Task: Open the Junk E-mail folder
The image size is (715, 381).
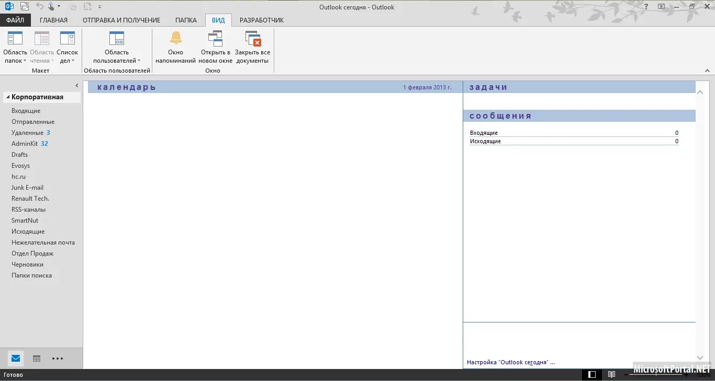Action: point(27,188)
